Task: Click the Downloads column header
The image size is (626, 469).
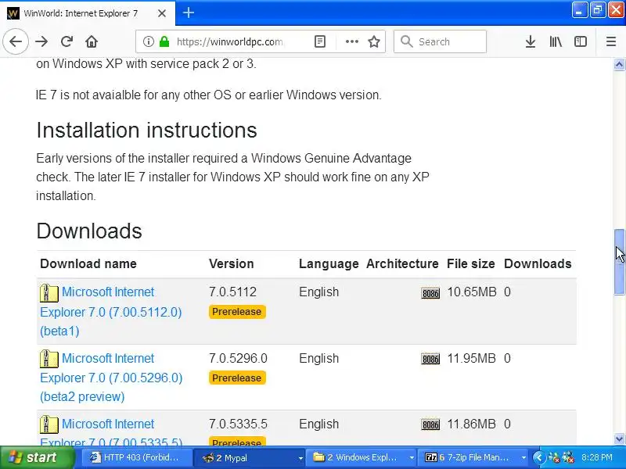Action: click(x=538, y=263)
